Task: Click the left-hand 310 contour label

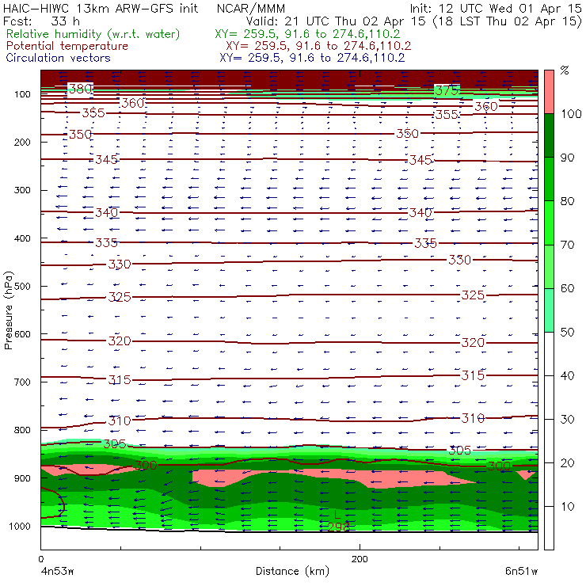Action: pos(120,420)
